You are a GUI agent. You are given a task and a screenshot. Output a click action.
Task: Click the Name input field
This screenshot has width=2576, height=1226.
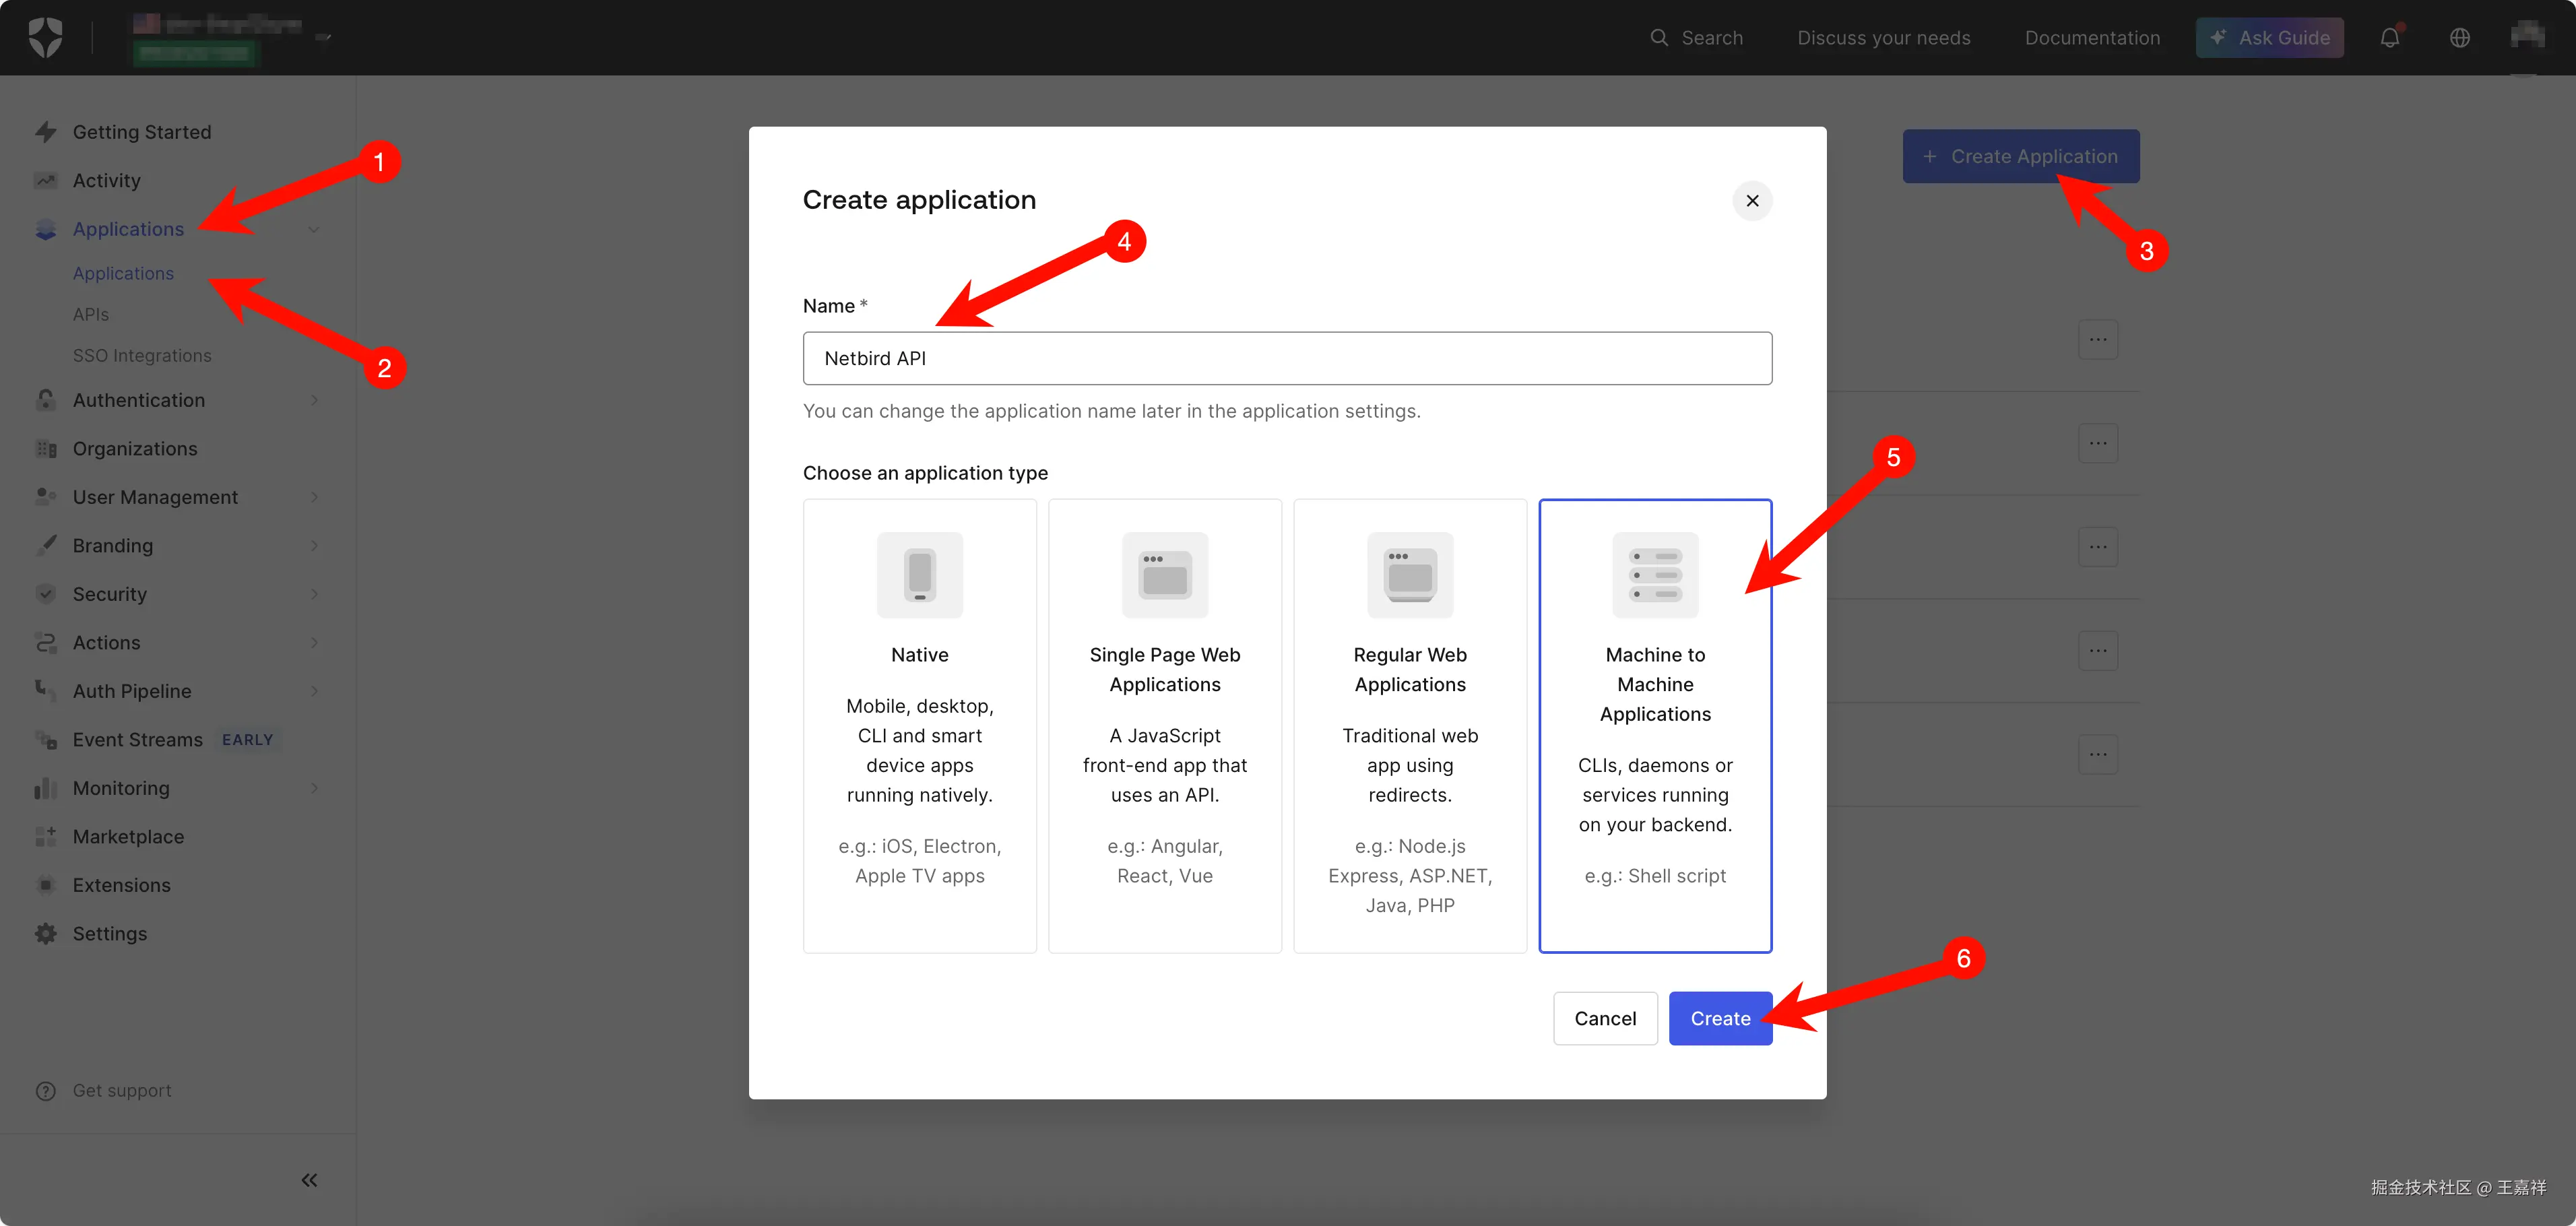(1287, 358)
